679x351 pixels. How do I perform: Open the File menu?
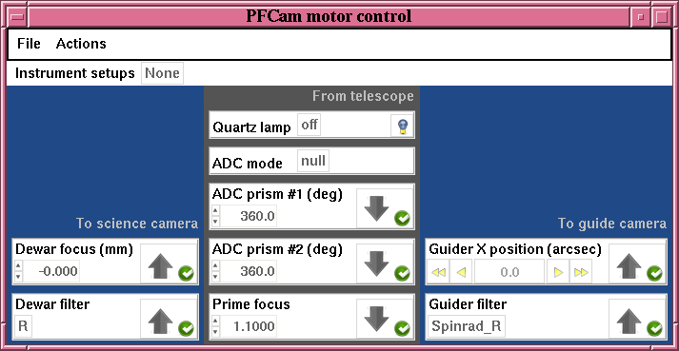click(29, 44)
